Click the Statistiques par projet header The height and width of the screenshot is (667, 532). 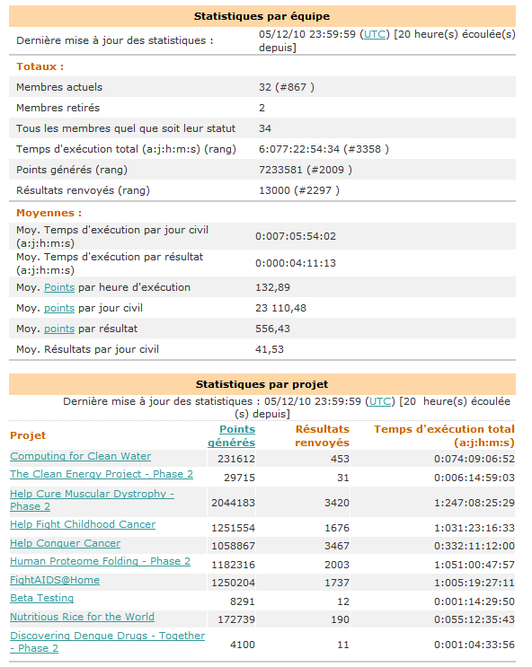262,384
